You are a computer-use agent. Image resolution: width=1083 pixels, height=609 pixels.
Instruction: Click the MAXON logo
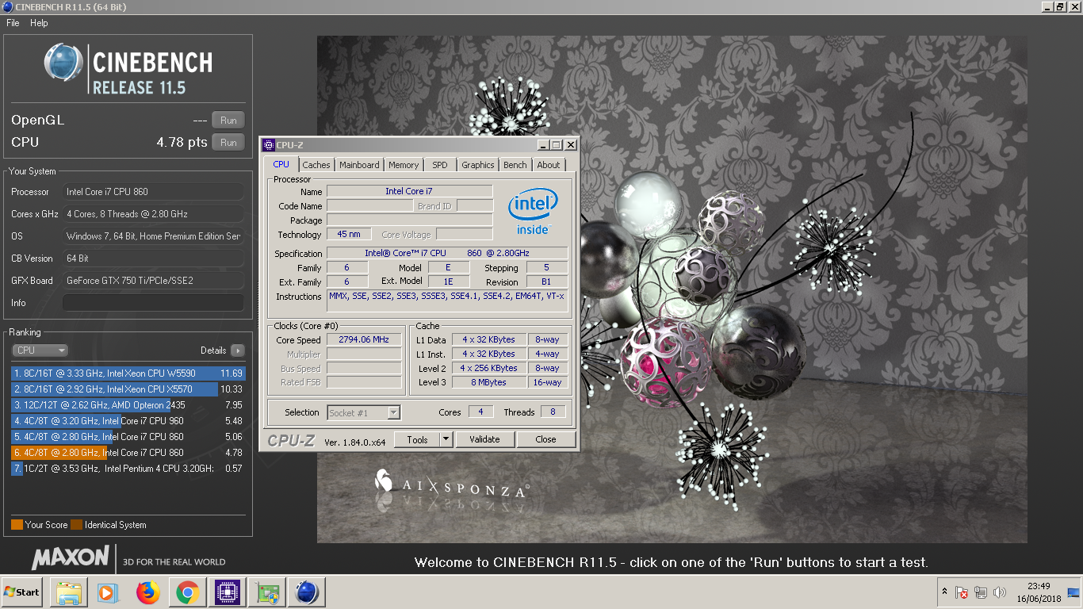coord(70,558)
